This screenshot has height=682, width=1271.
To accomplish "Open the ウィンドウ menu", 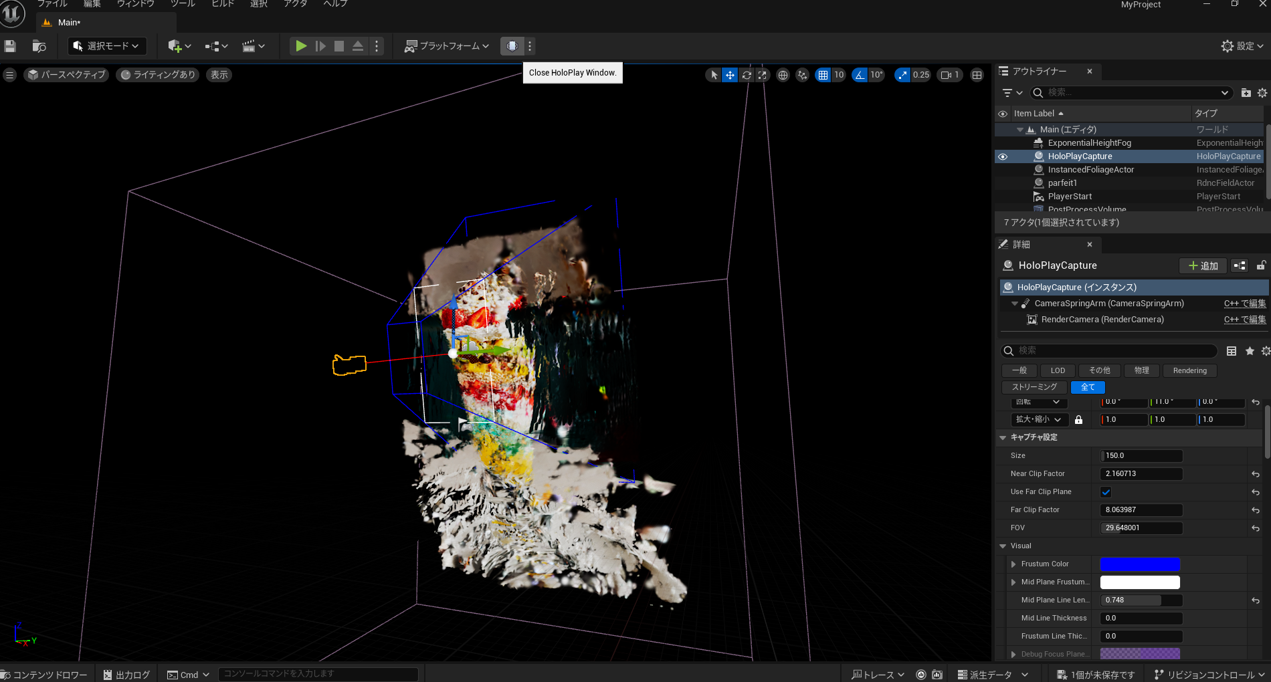I will 136,4.
